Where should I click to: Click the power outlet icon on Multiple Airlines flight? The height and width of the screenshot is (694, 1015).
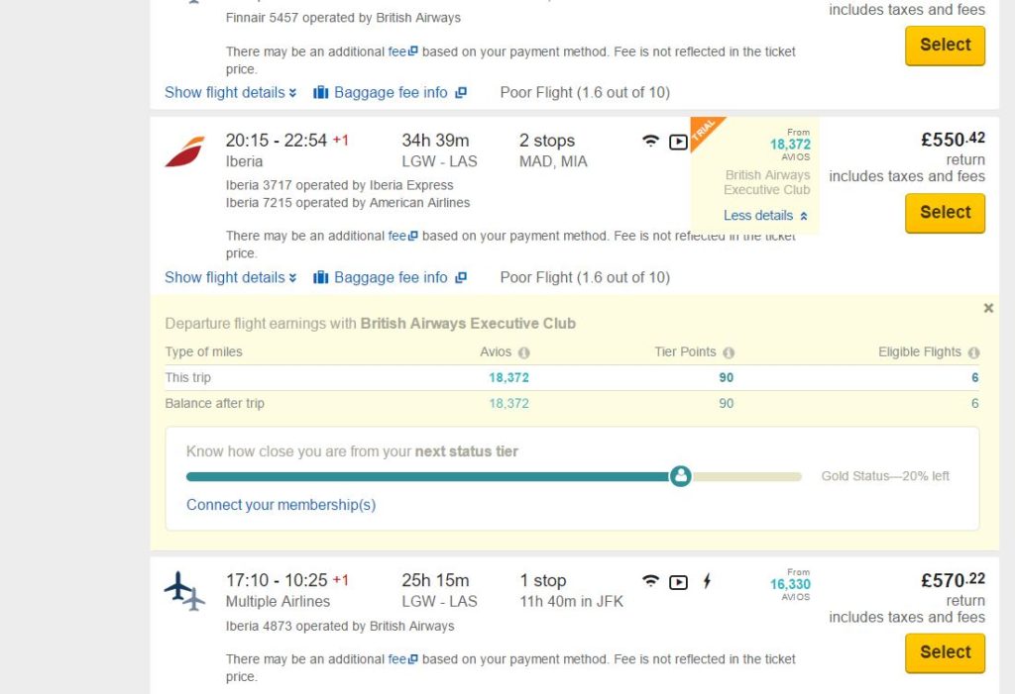point(707,581)
